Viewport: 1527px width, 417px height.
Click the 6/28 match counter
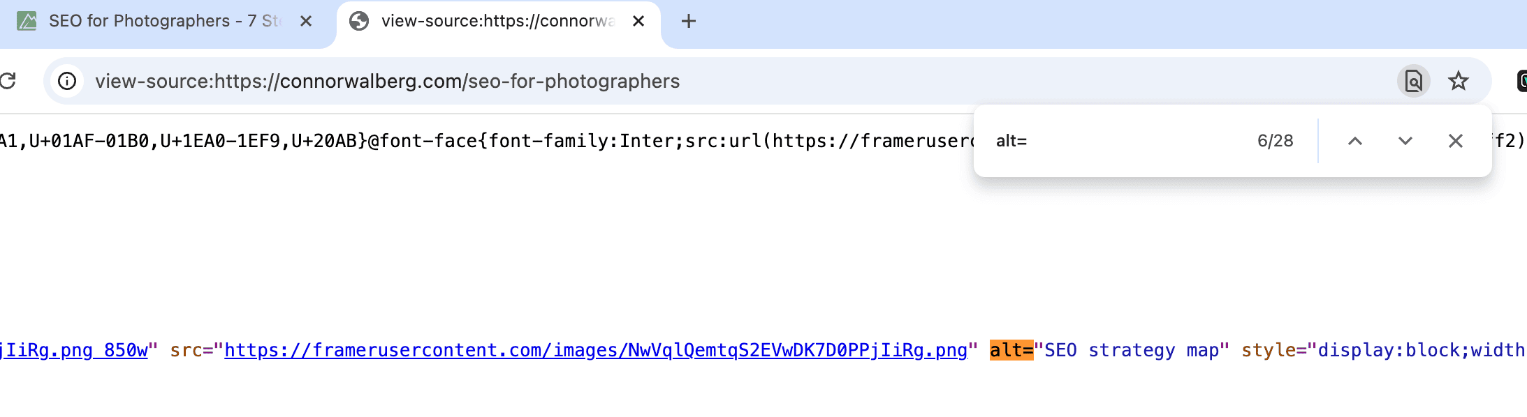click(1275, 141)
